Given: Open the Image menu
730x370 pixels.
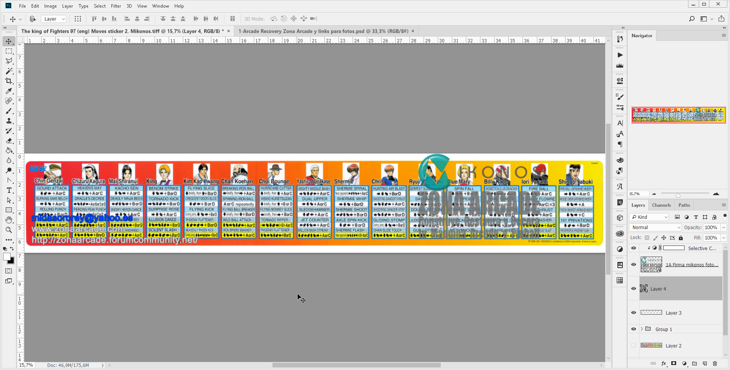Looking at the screenshot, I should tap(50, 6).
